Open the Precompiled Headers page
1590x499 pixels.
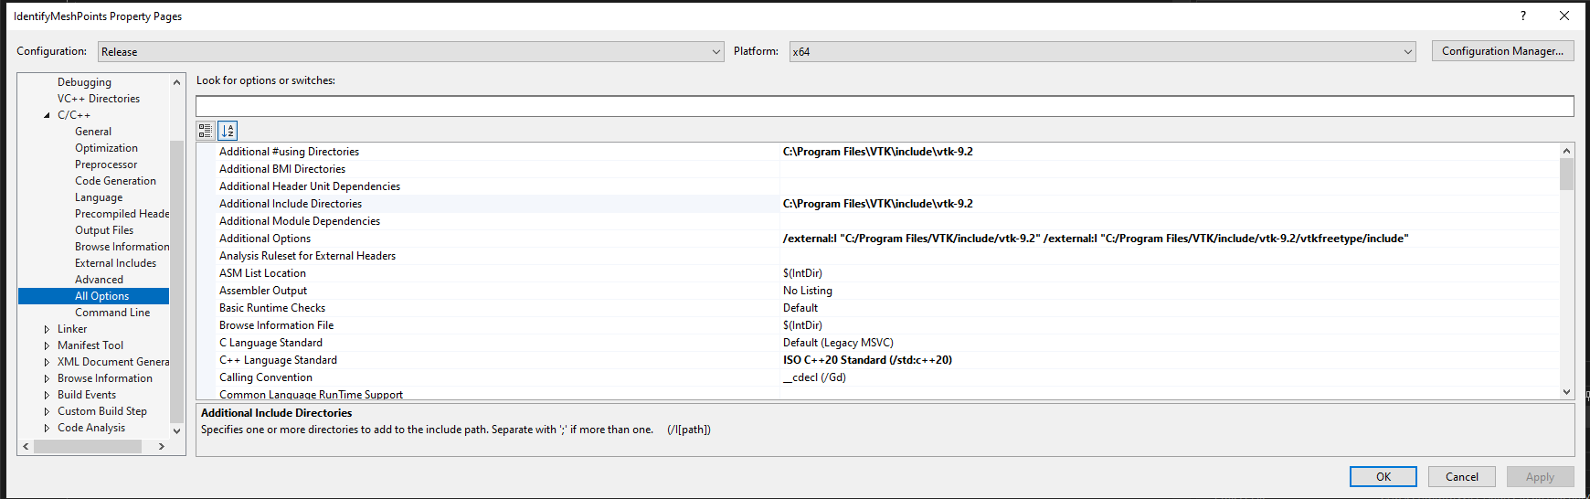pos(122,214)
